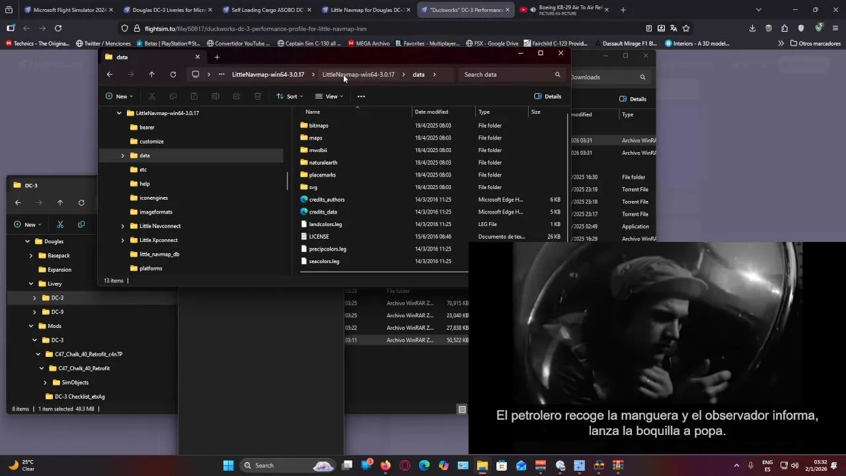This screenshot has width=846, height=476.
Task: Refresh the data Explorer window
Action: tap(173, 75)
